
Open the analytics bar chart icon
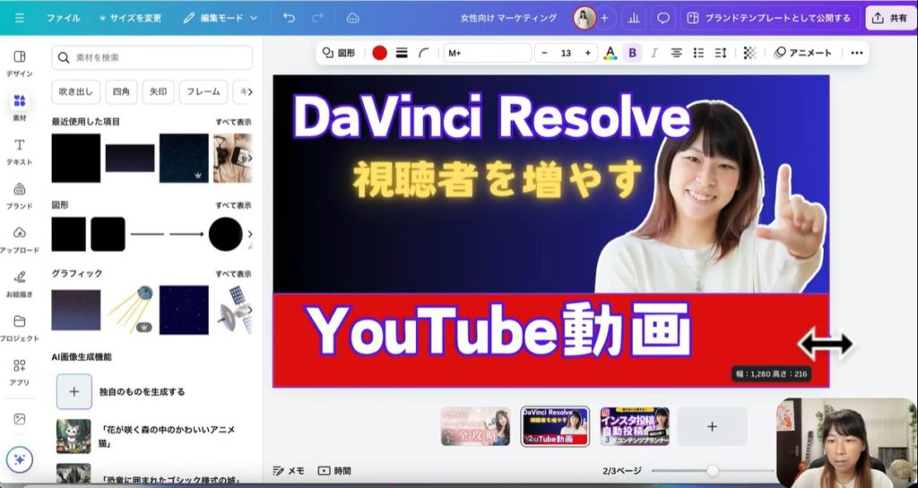pyautogui.click(x=635, y=18)
